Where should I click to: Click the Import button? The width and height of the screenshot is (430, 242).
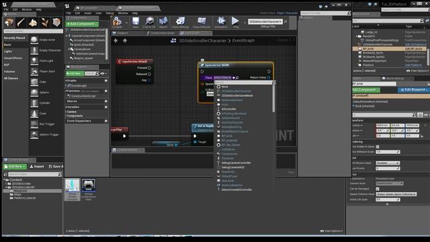pos(37,167)
